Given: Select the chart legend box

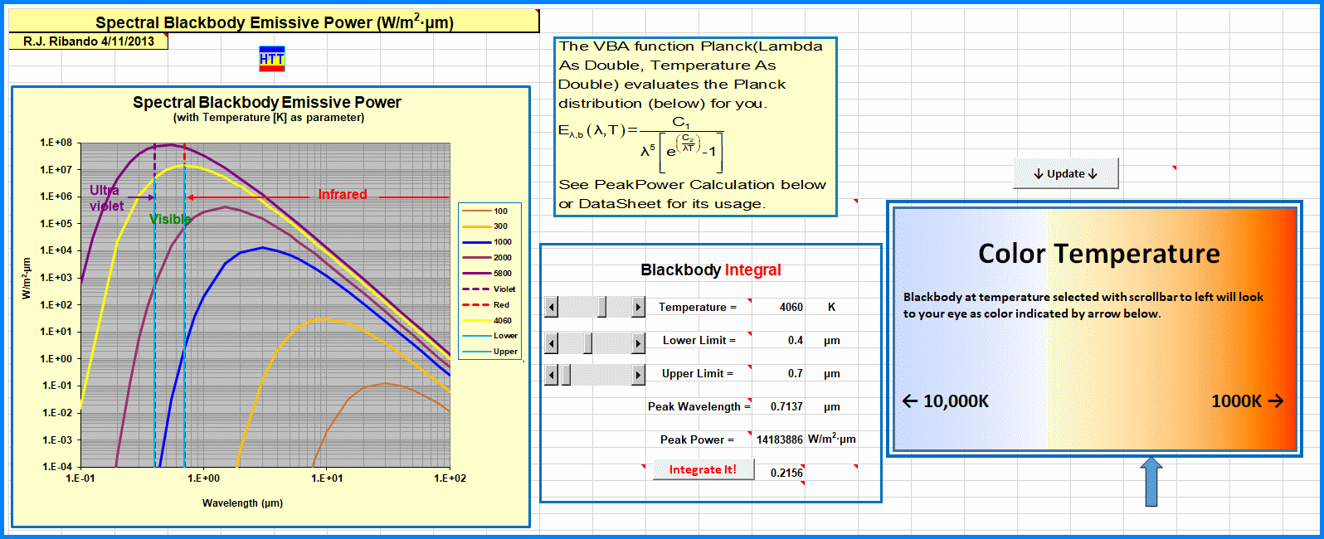Looking at the screenshot, I should (489, 280).
